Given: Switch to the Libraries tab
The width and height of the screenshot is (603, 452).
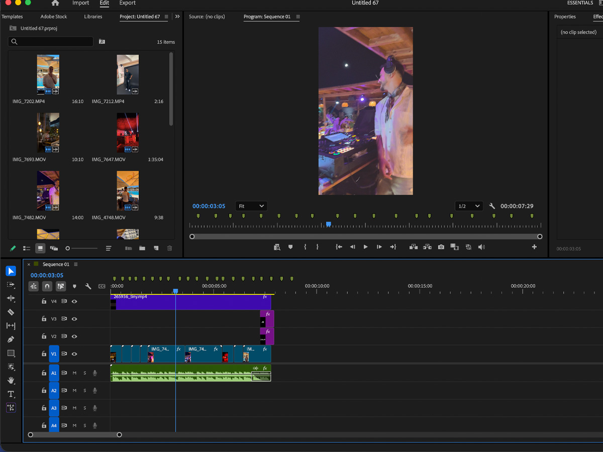Looking at the screenshot, I should [x=93, y=17].
